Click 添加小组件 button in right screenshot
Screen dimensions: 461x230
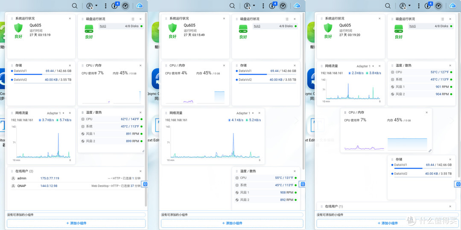point(388,224)
